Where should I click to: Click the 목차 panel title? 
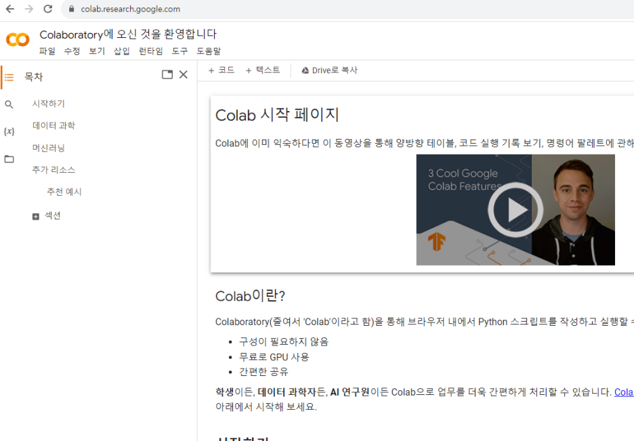tap(34, 77)
